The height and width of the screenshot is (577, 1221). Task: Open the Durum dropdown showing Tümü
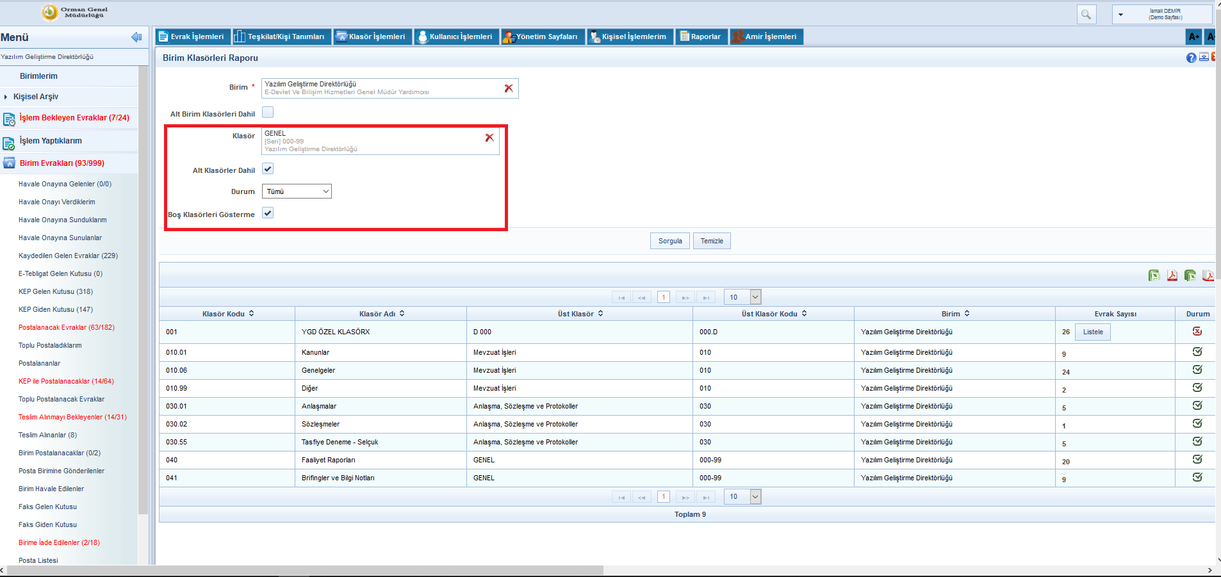297,191
